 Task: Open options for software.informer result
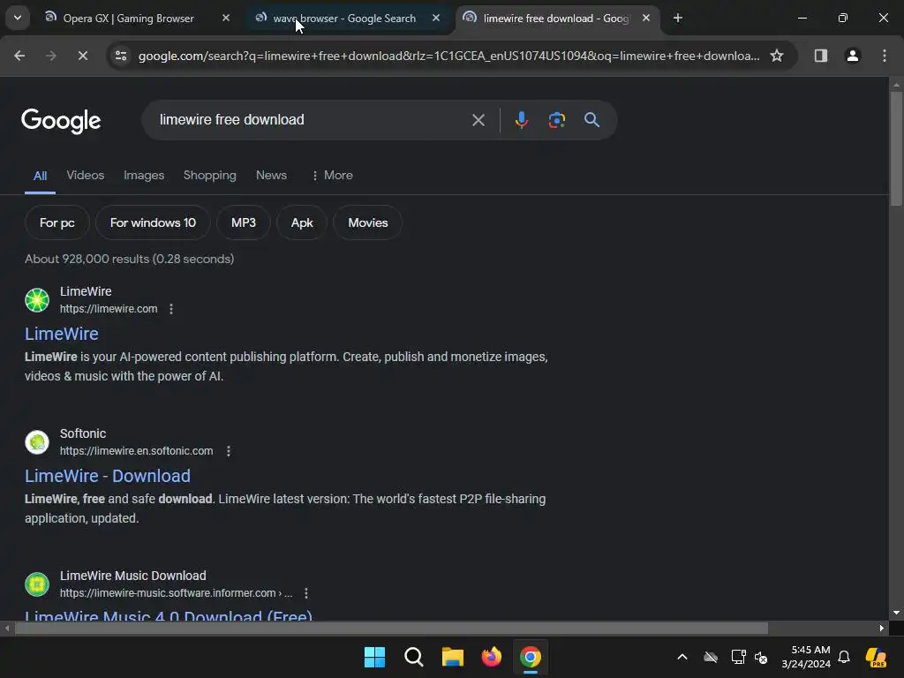tap(306, 593)
